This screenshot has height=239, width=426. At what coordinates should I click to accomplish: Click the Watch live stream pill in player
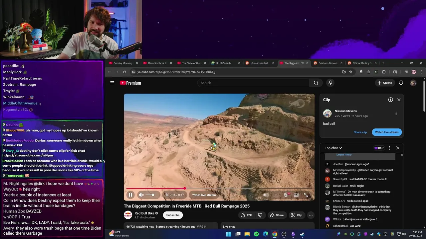204,195
